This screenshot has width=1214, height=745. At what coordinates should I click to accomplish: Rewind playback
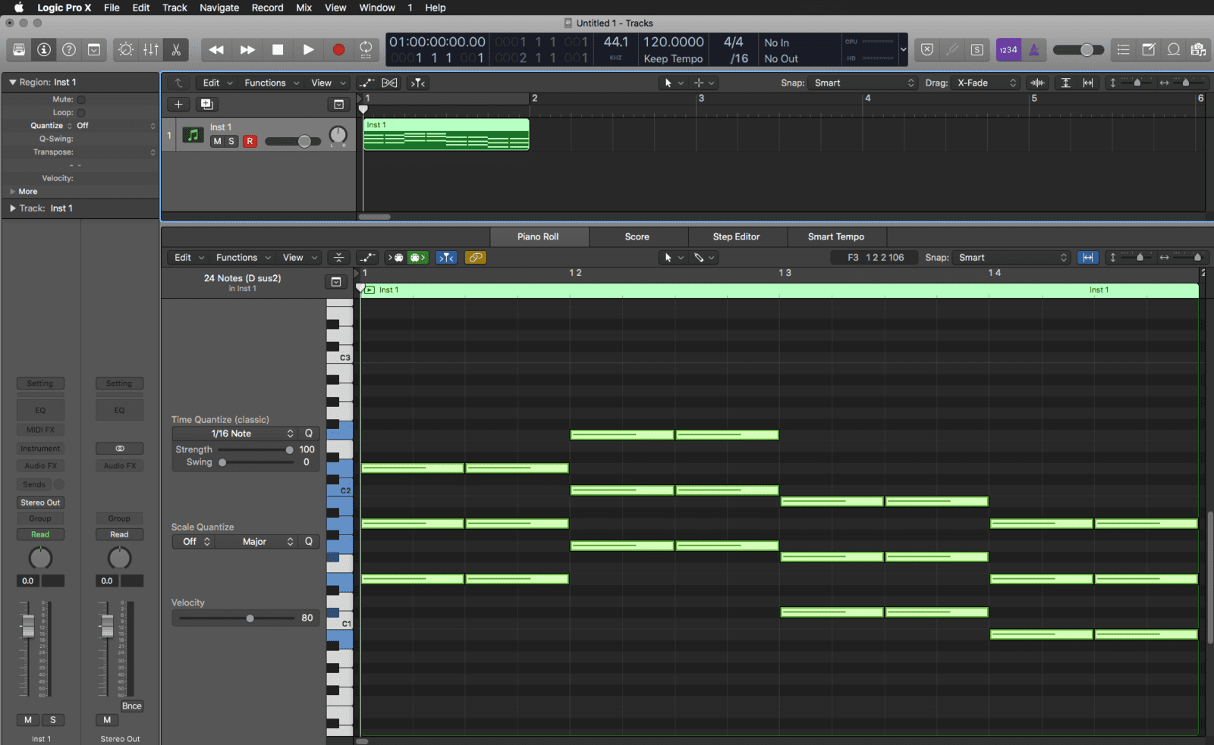click(216, 50)
